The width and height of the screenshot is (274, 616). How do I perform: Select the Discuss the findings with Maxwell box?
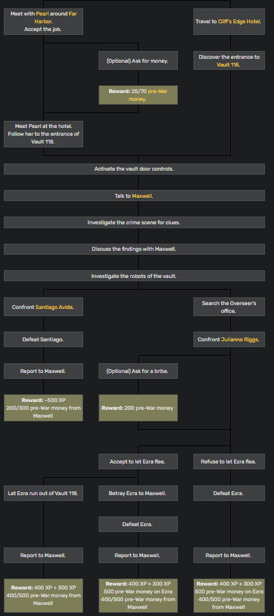[x=134, y=249]
